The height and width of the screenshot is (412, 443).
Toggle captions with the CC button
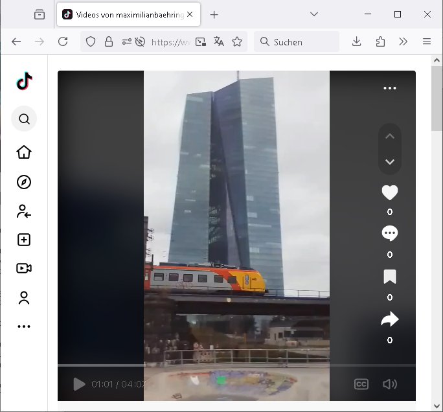tap(361, 384)
